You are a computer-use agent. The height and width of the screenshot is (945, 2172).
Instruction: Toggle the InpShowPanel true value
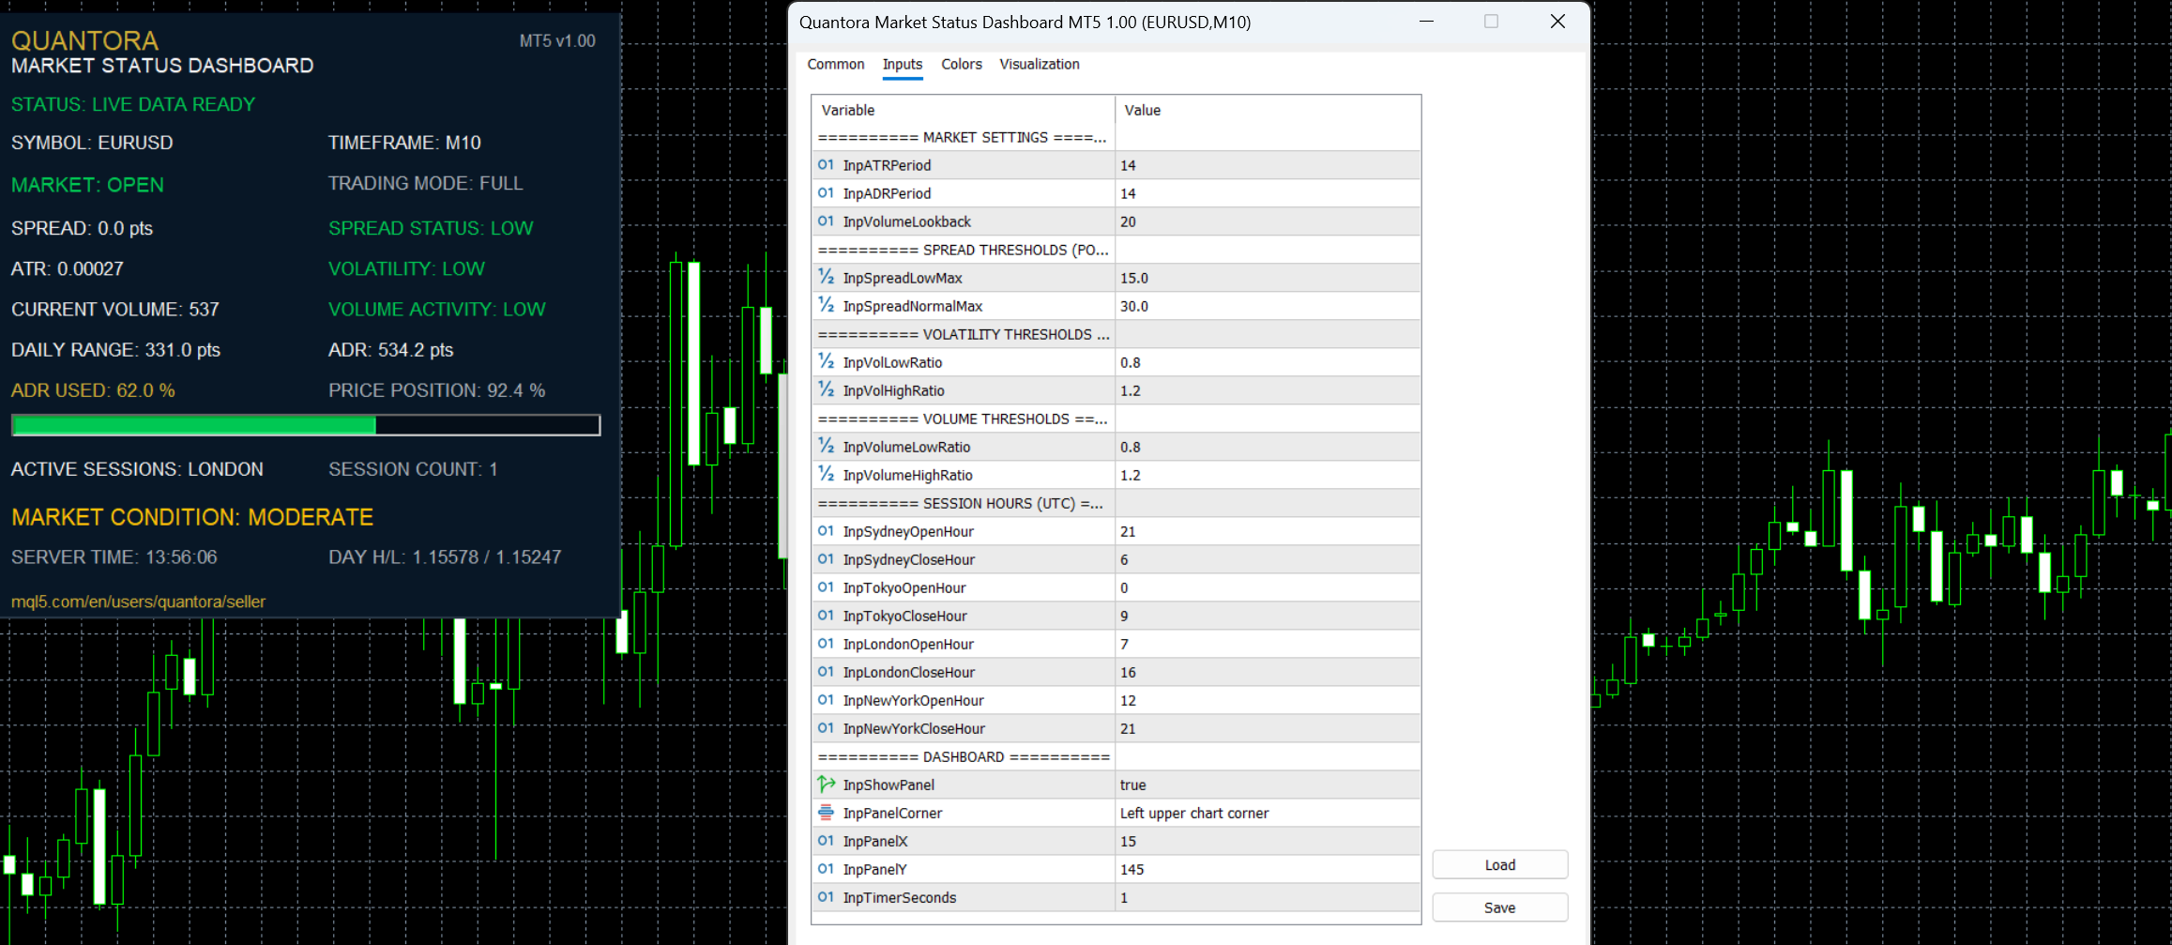click(x=1268, y=785)
